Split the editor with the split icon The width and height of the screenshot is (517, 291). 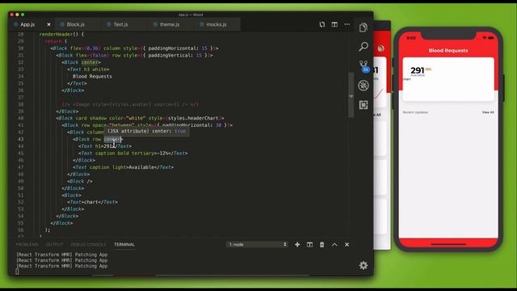click(x=334, y=24)
